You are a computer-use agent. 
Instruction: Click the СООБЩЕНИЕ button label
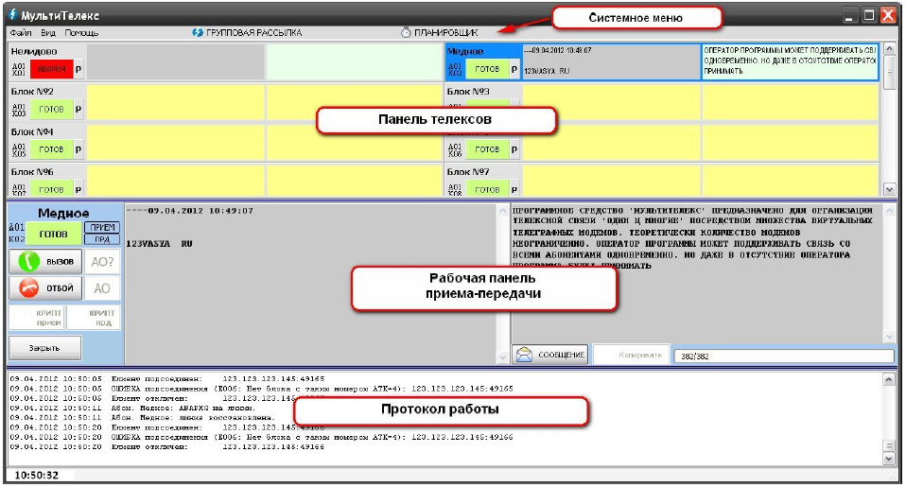pos(561,355)
